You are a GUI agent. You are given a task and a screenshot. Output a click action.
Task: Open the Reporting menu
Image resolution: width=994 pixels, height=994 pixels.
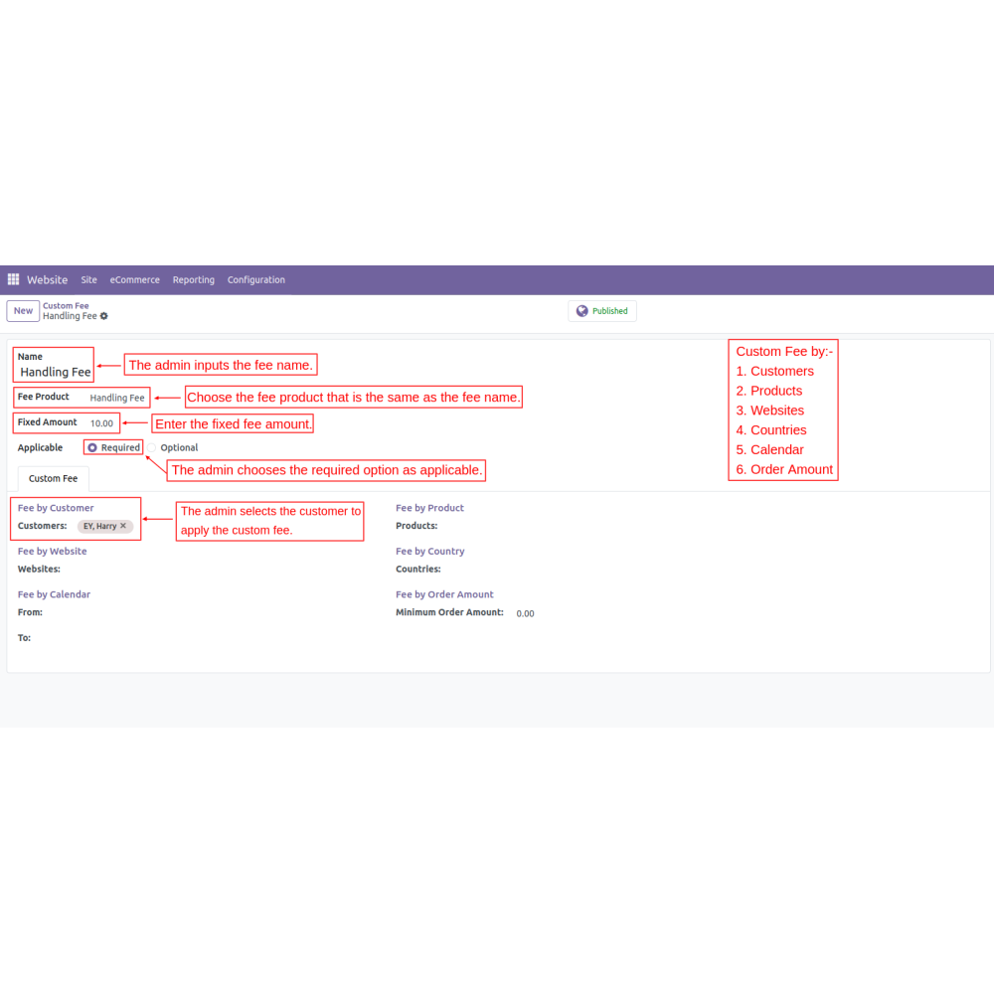pos(193,280)
